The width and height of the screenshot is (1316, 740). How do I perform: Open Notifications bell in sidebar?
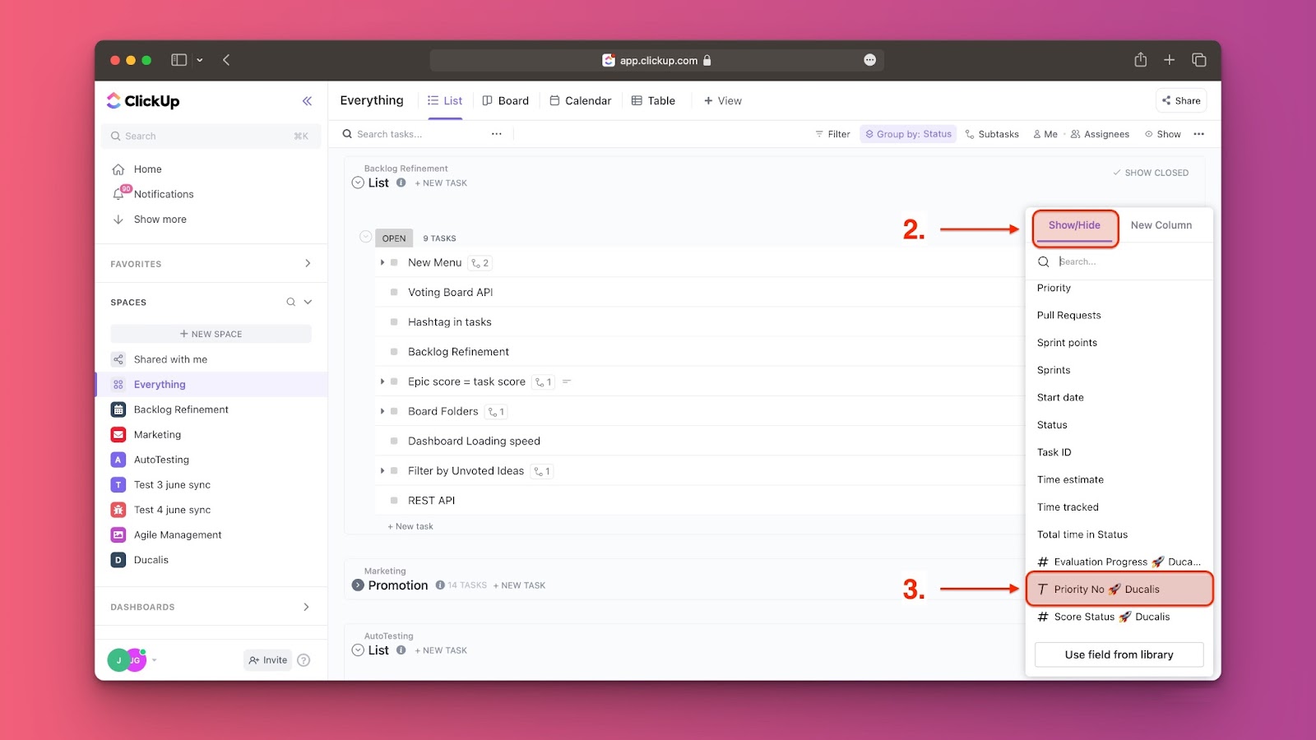118,194
